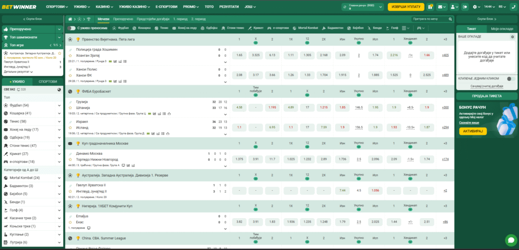The image size is (519, 250).
Task: Click the home breadcrumb icon
Action: coord(70,19)
